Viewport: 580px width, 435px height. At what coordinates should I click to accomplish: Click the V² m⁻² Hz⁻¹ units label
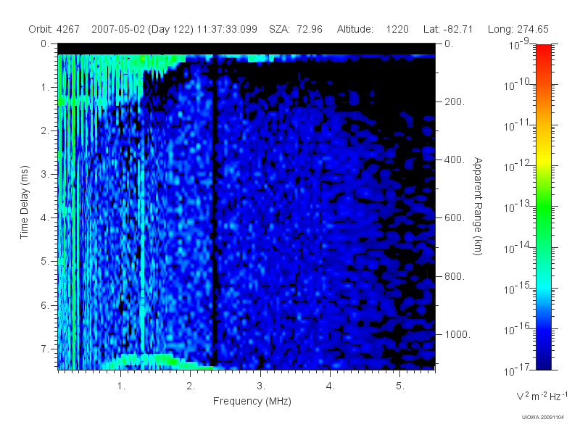(542, 397)
